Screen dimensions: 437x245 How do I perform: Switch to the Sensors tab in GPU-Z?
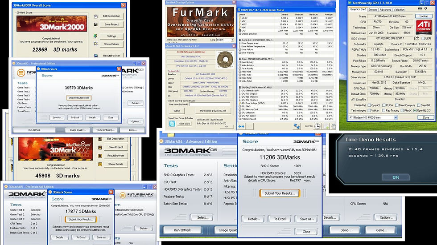[373, 9]
